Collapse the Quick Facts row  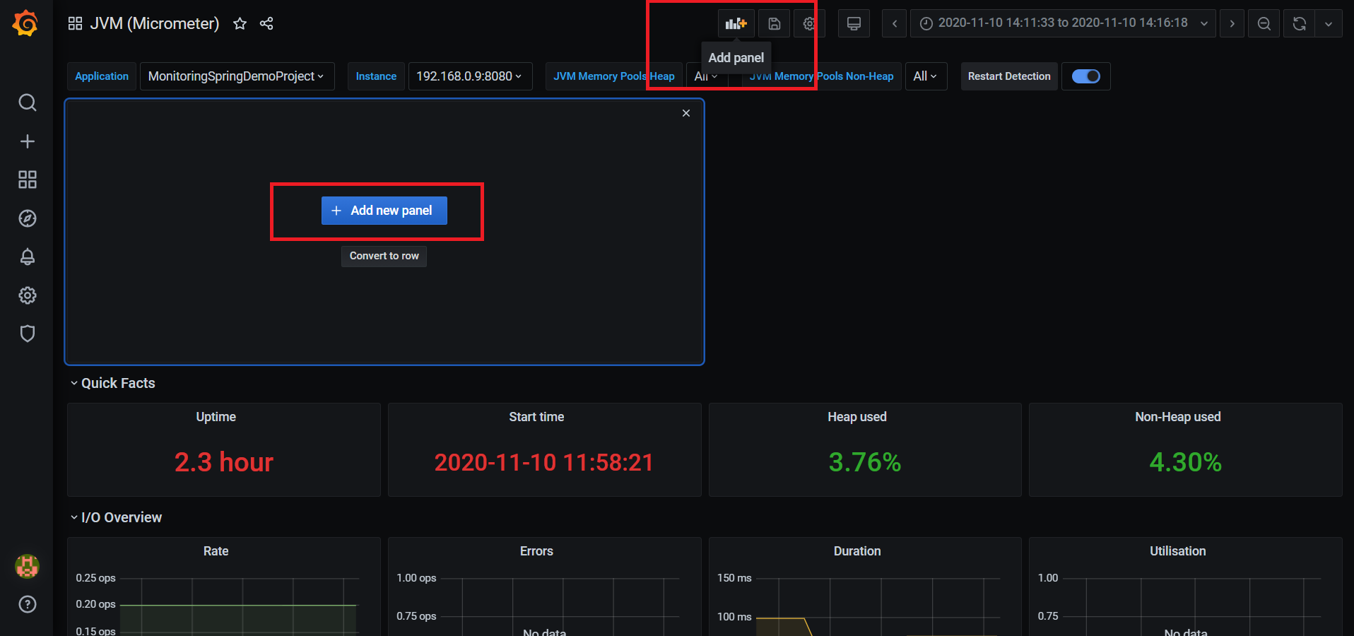(112, 383)
